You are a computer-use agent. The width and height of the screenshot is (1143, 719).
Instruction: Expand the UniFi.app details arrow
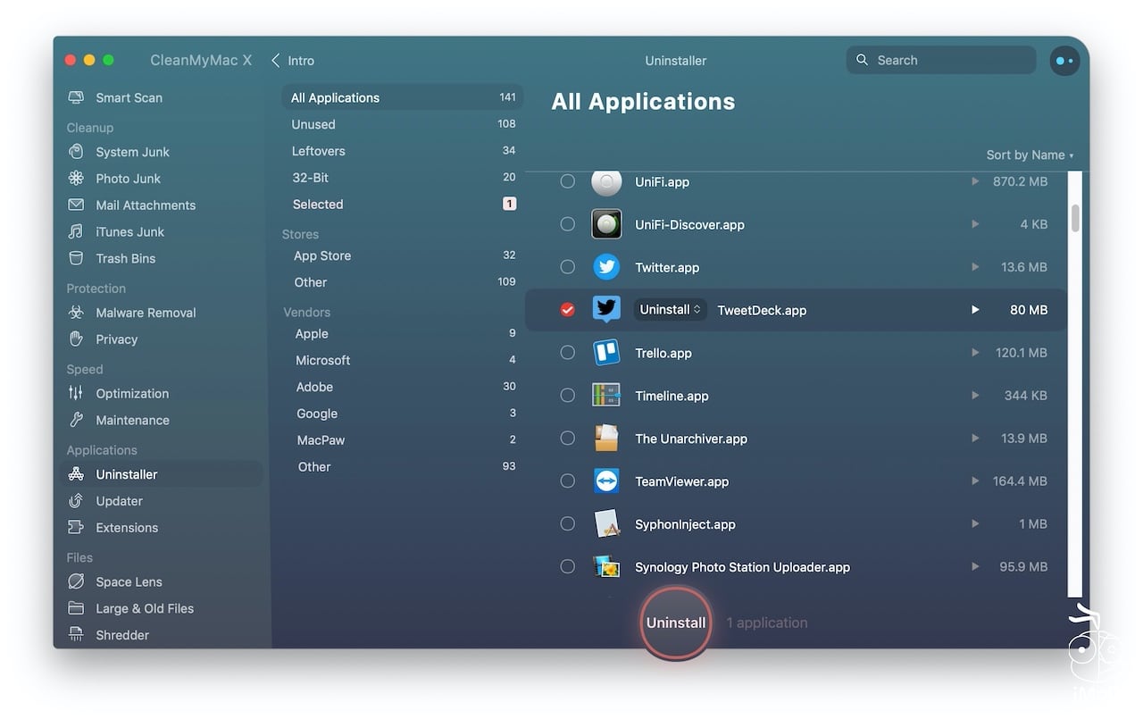coord(975,181)
